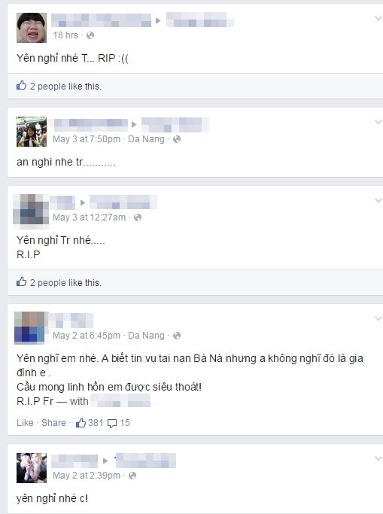This screenshot has width=383, height=514.
Task: Open chevron menu on May 3 12:27am post
Action: [378, 200]
